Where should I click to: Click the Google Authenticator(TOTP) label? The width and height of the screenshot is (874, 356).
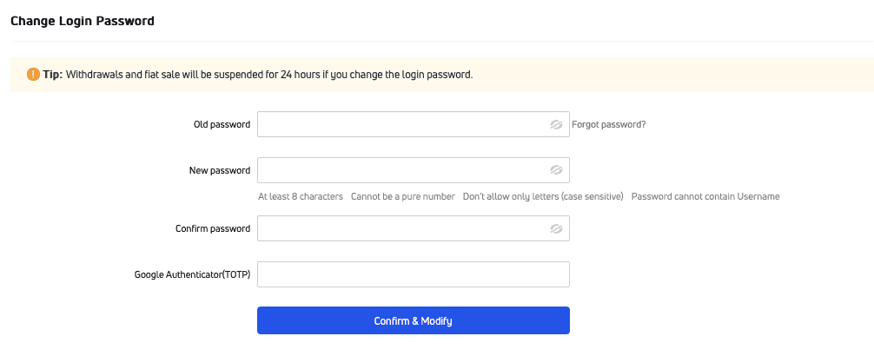pyautogui.click(x=192, y=274)
